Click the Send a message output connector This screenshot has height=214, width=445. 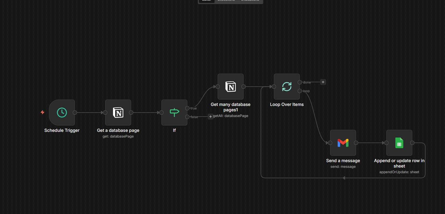coord(356,143)
